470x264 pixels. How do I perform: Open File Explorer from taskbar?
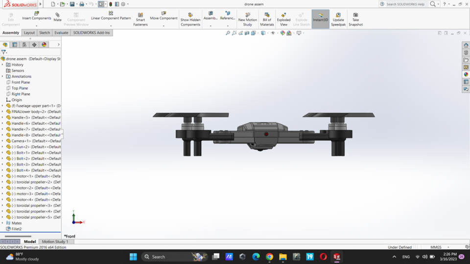tap(282, 257)
